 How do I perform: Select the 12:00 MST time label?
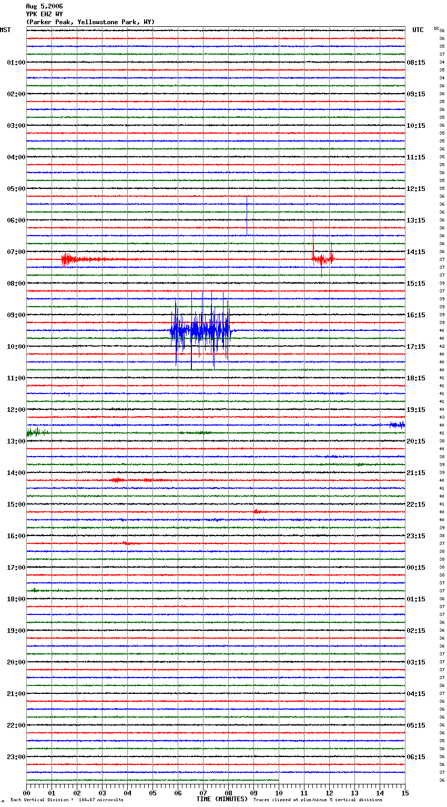[x=16, y=410]
